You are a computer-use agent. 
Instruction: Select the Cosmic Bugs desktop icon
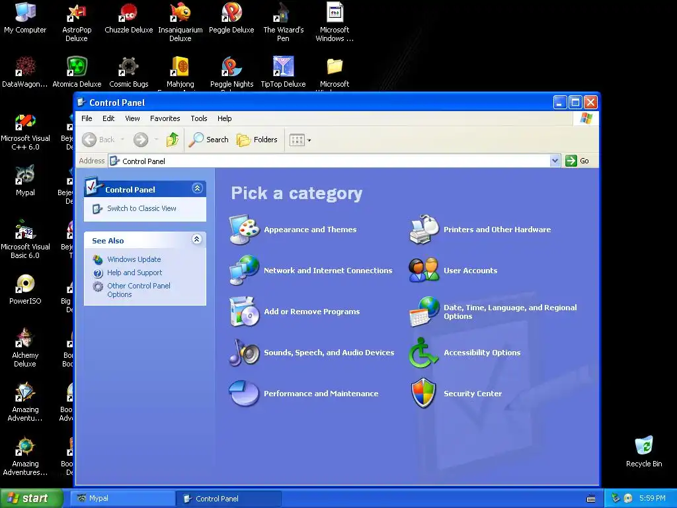tap(129, 72)
